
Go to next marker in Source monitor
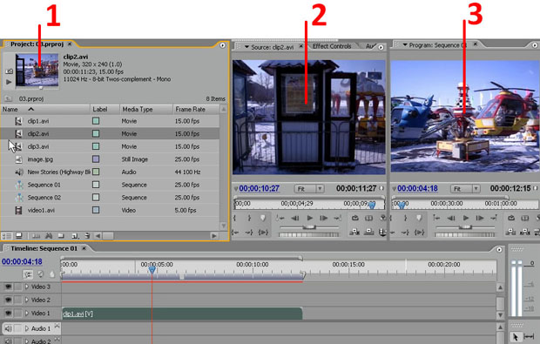pos(338,218)
